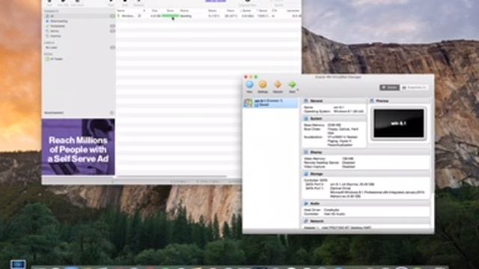Open the Display header link
The width and height of the screenshot is (479, 269).
[x=316, y=152]
